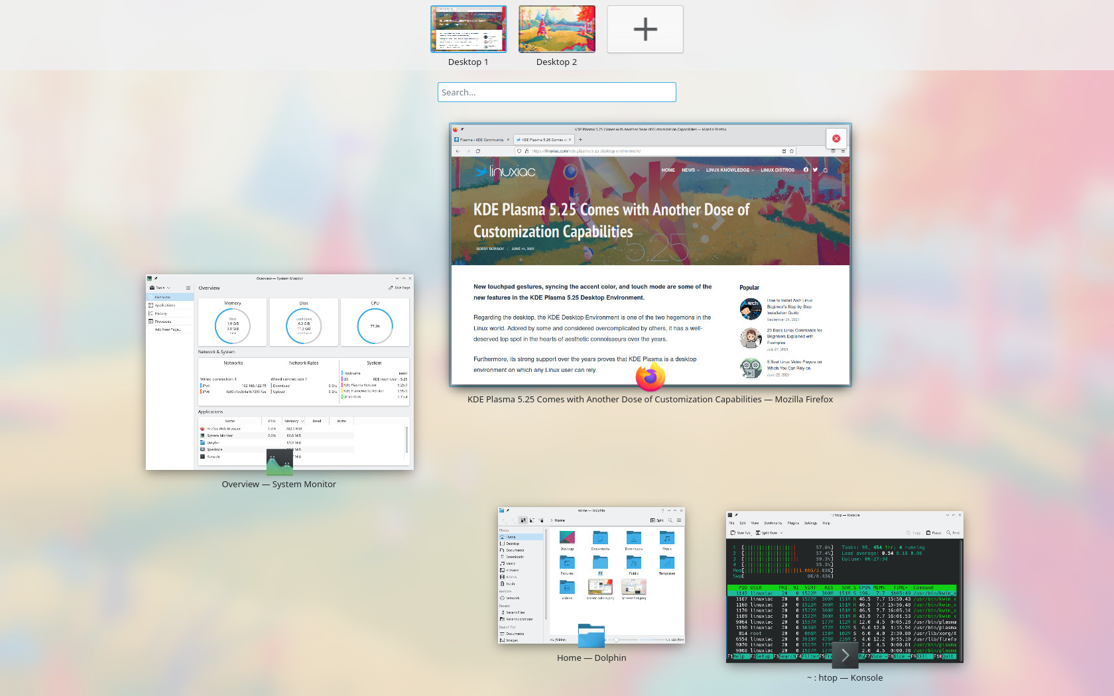
Task: Open Settings menu in Konsole
Action: point(810,523)
